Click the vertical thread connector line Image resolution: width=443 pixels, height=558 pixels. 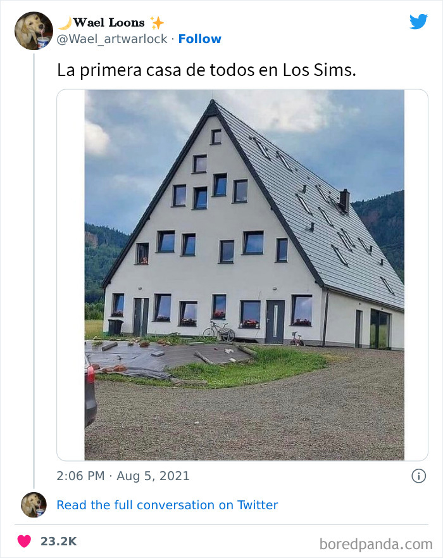[35, 266]
